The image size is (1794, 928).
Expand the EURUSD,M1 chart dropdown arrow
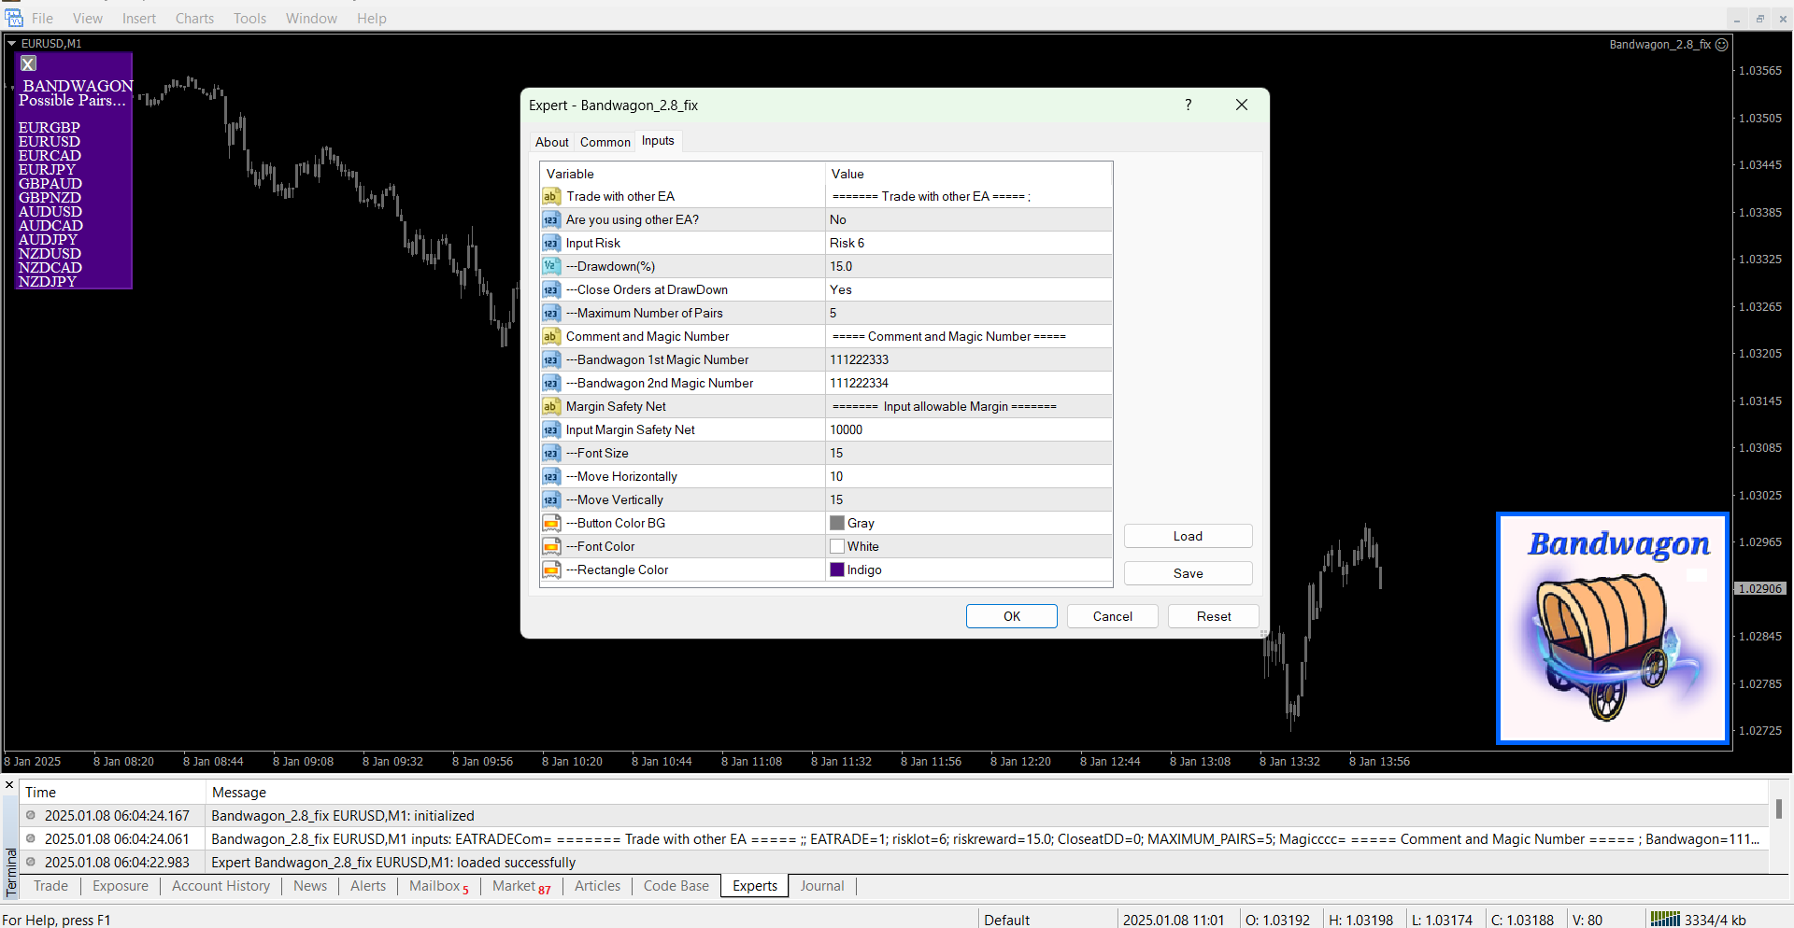point(12,44)
